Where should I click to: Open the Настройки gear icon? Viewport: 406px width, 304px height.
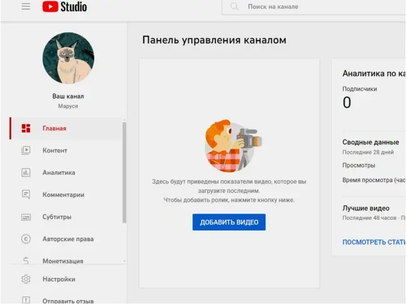(x=26, y=280)
